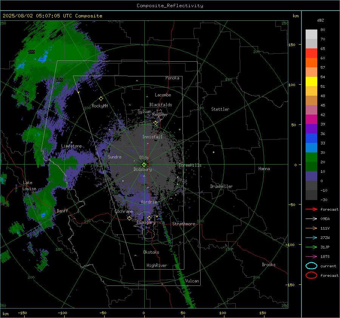Click the 'Drumheller' city label

coord(221,186)
